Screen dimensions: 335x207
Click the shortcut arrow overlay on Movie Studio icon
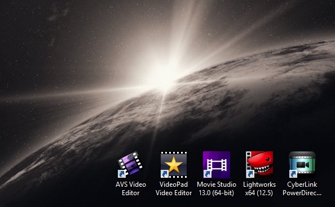coord(207,174)
